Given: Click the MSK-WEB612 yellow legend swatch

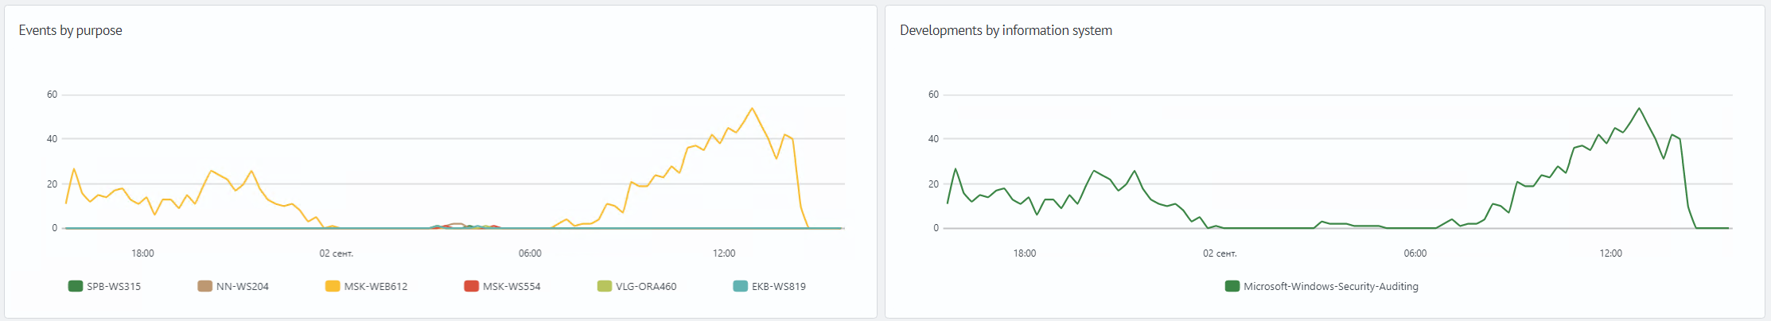Looking at the screenshot, I should [333, 286].
